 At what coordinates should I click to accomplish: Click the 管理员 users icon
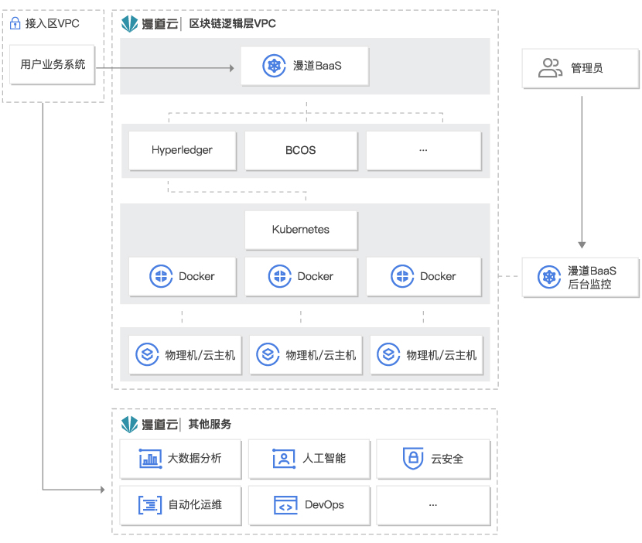[550, 68]
